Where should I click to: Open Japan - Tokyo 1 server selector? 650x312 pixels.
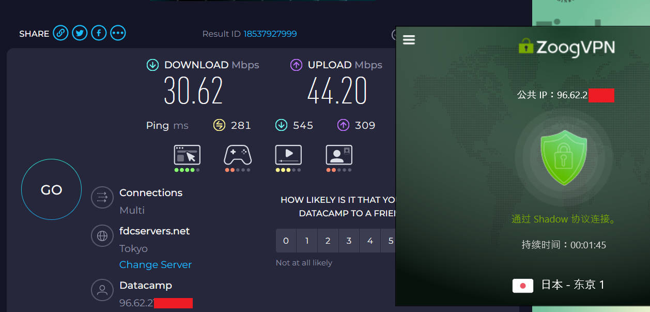pos(558,285)
